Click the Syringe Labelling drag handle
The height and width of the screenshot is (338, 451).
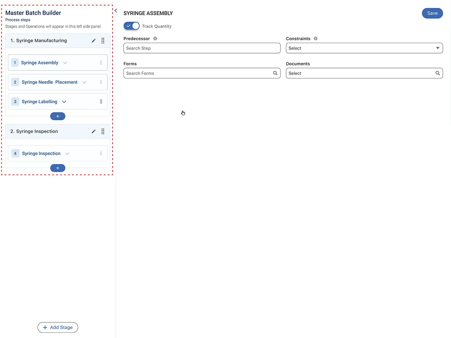101,101
